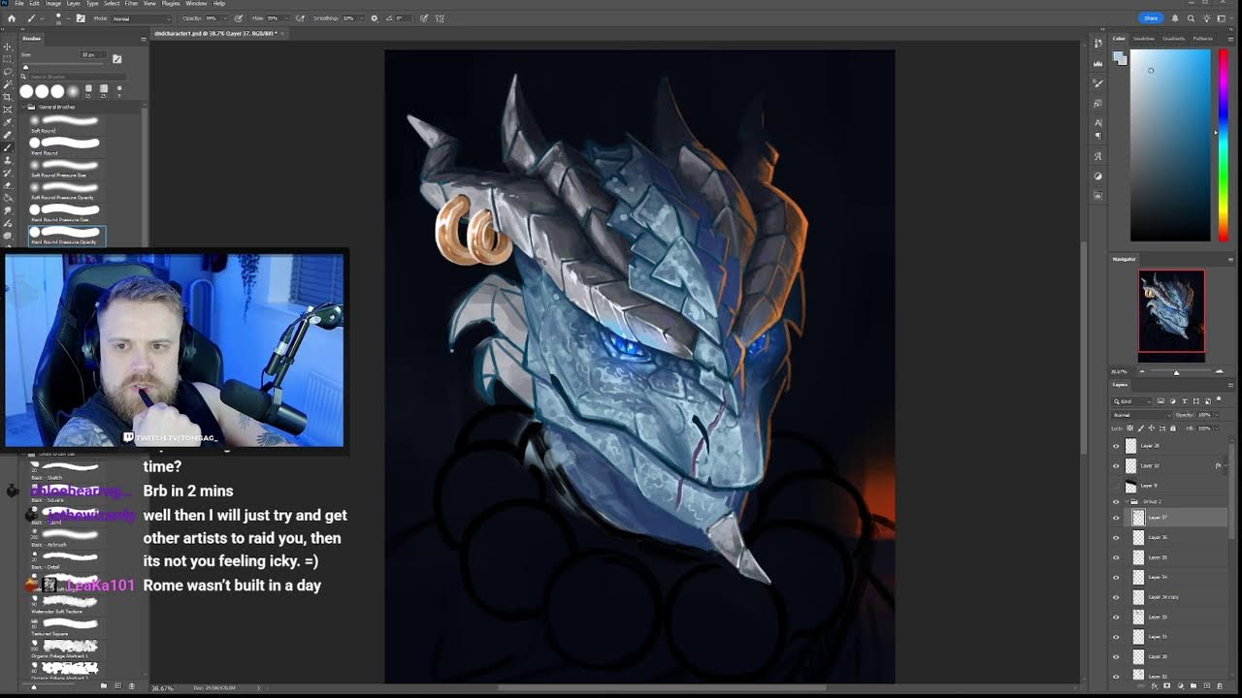1242x698 pixels.
Task: Select the Eyedropper tool
Action: (8, 122)
